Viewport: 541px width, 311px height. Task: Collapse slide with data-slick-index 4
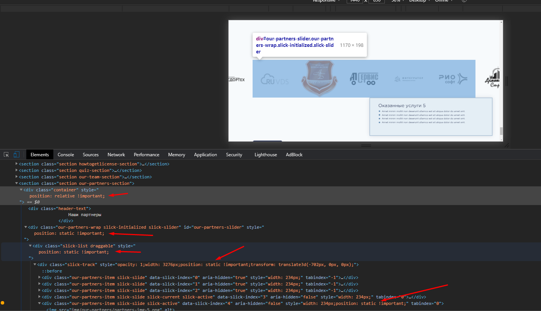click(x=39, y=303)
